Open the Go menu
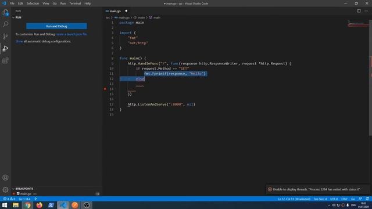Screen dimensions: 372x209 point(55,3)
